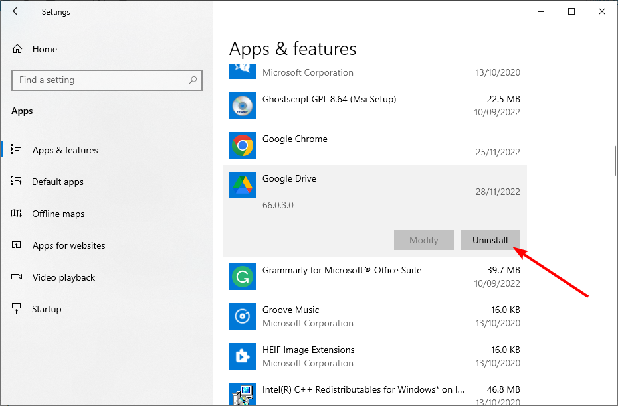Switch to Apps & features section
This screenshot has width=618, height=406.
[x=65, y=150]
